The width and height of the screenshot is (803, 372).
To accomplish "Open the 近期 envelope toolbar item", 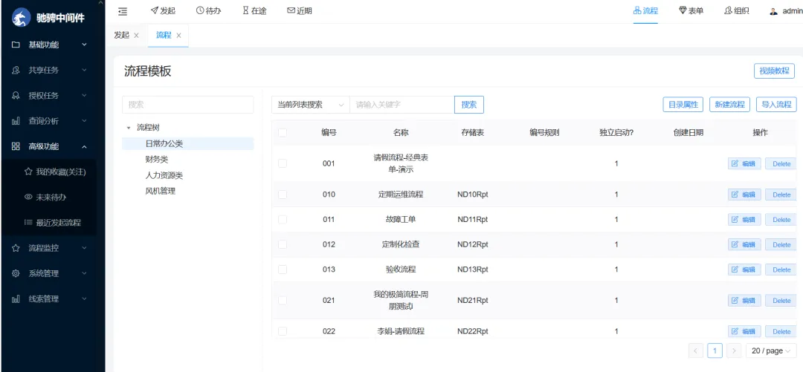I will pos(299,10).
